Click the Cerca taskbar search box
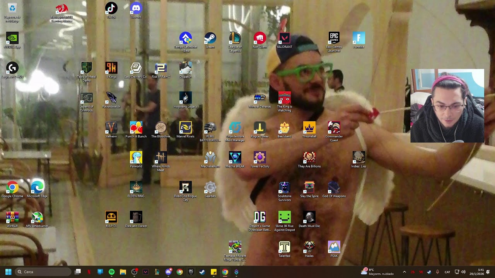The image size is (495, 278). (x=43, y=272)
